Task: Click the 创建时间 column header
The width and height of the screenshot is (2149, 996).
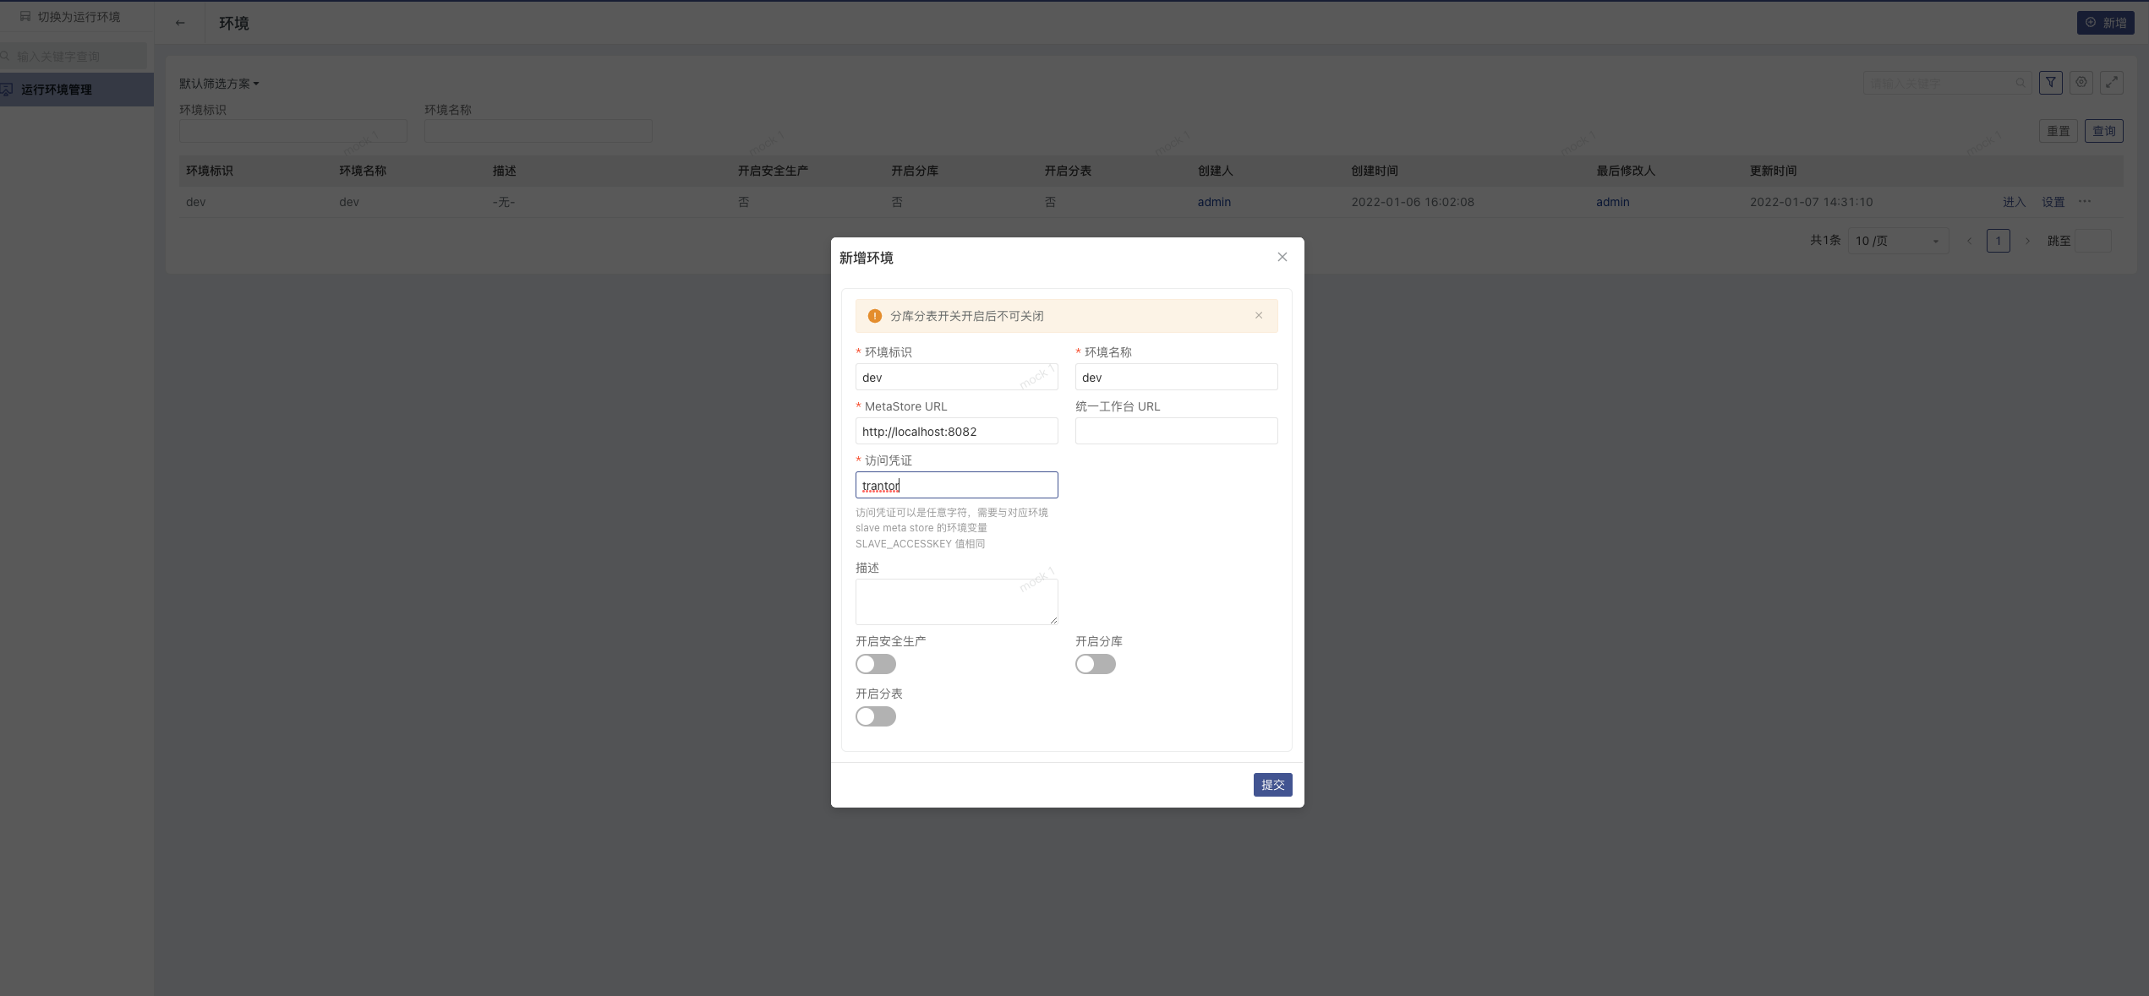Action: pos(1375,171)
